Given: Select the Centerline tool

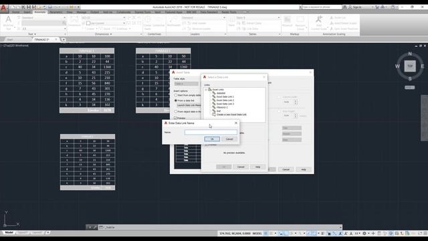Looking at the screenshot, I should point(158,21).
